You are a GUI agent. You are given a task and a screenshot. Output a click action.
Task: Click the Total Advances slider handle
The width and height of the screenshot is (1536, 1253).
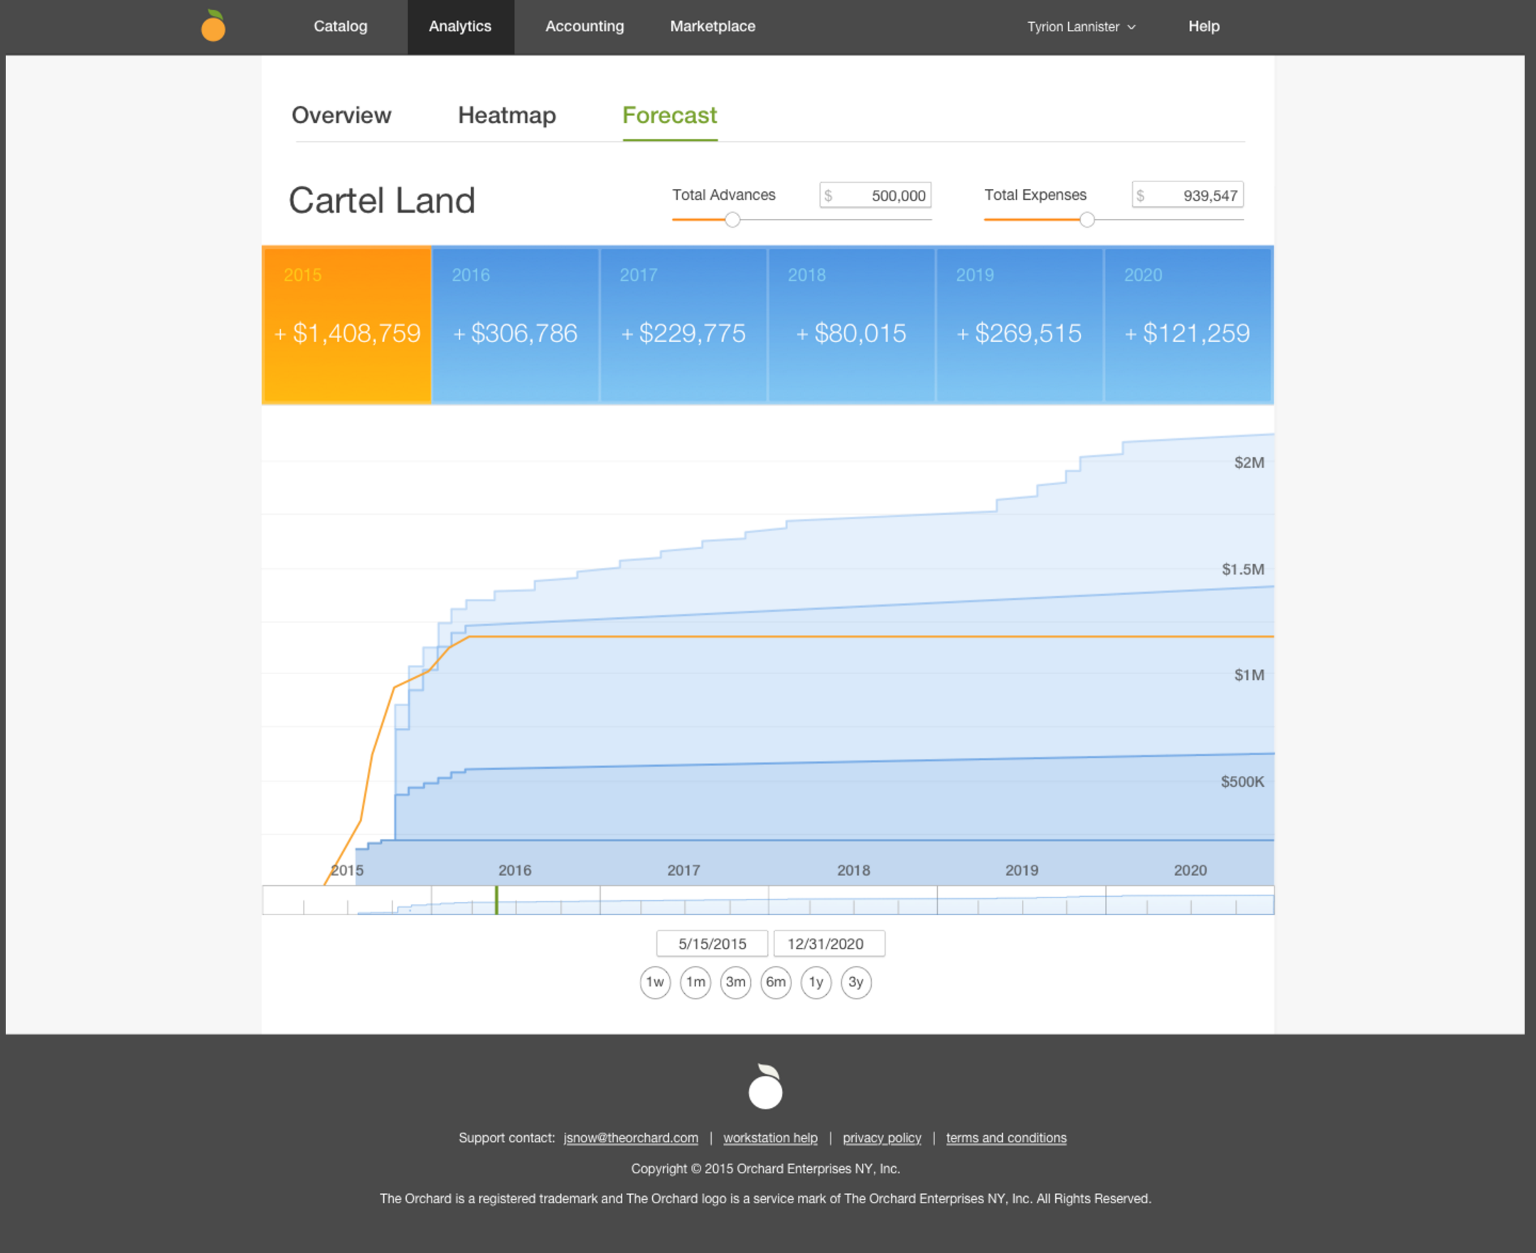click(x=732, y=220)
